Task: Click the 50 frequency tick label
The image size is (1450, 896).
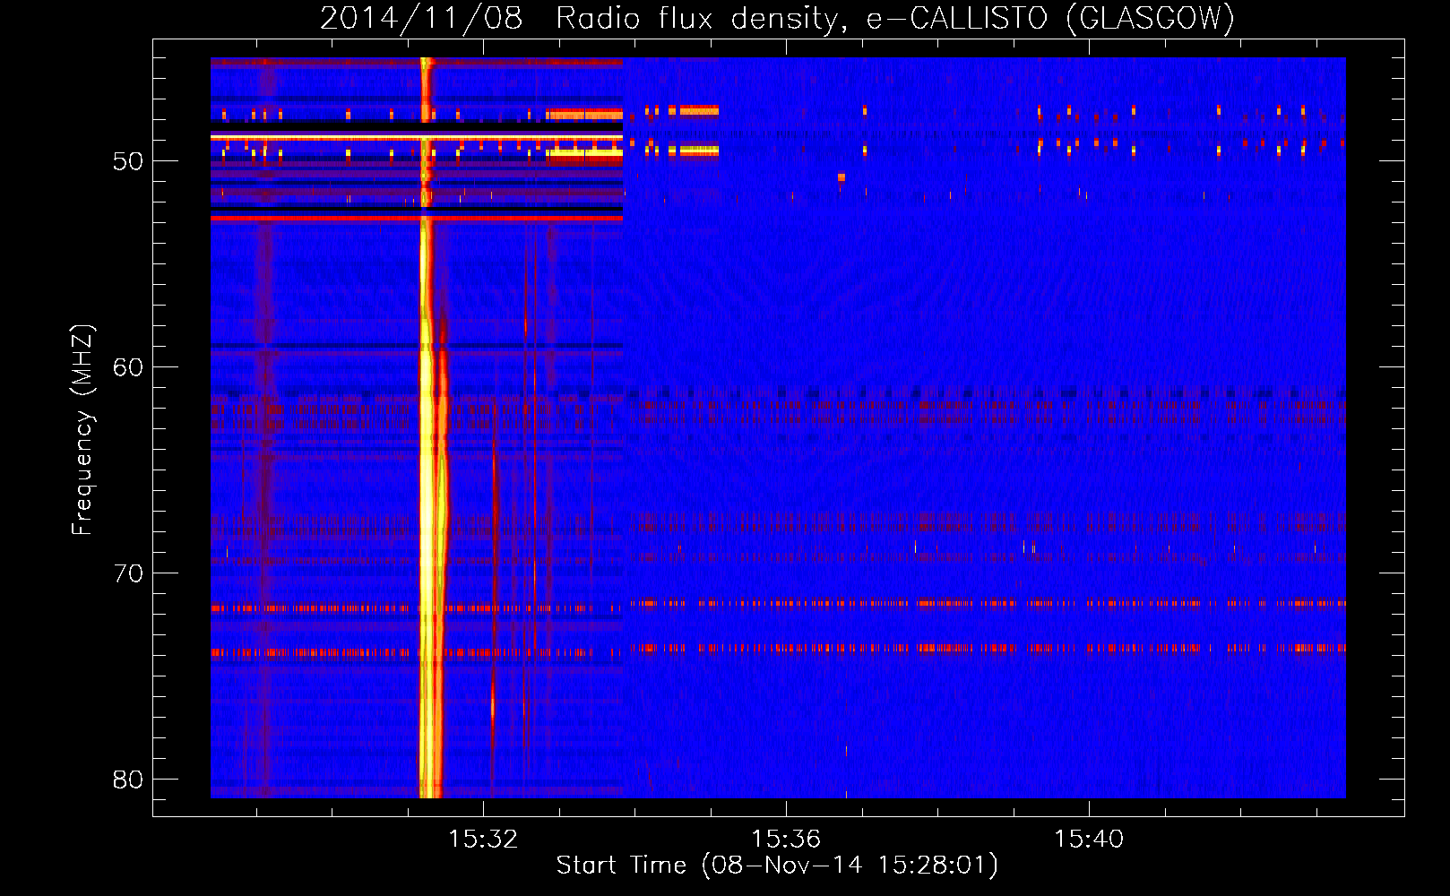Action: pos(128,161)
